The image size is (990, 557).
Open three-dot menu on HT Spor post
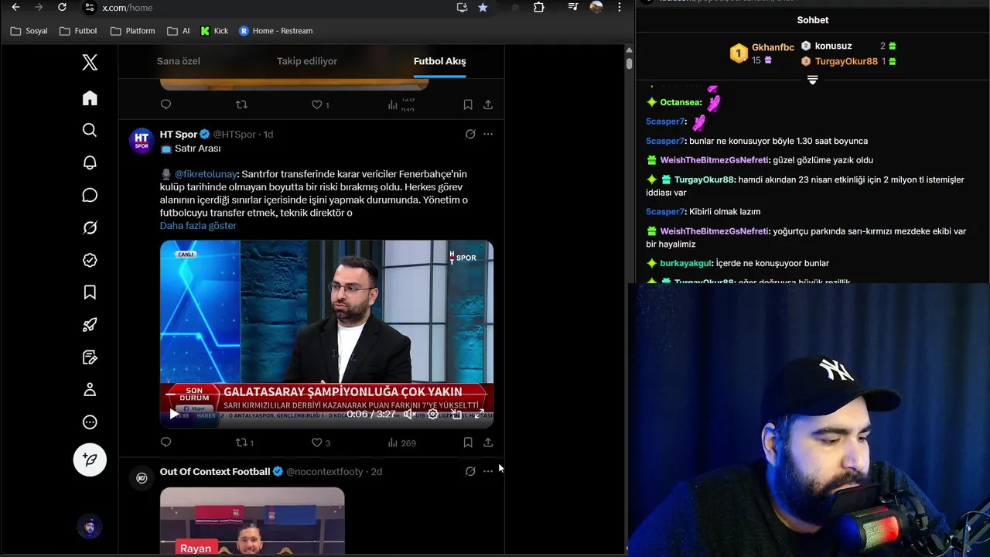point(488,134)
